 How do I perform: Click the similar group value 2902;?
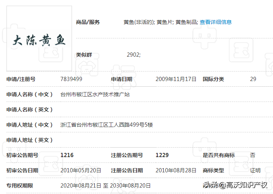coord(134,55)
